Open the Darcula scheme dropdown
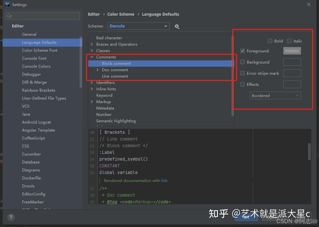This screenshot has width=319, height=227. [138, 26]
